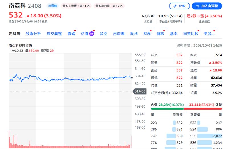Click the red 外盤 ratio bar
Viewport: 228px width, 149px height.
[203, 109]
